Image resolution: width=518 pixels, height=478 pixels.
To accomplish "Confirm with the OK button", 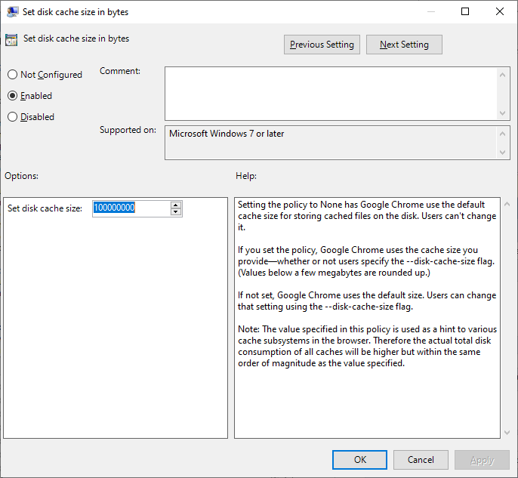I will click(359, 460).
